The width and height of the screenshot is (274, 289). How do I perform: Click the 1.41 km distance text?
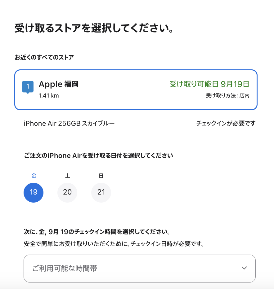pos(49,96)
